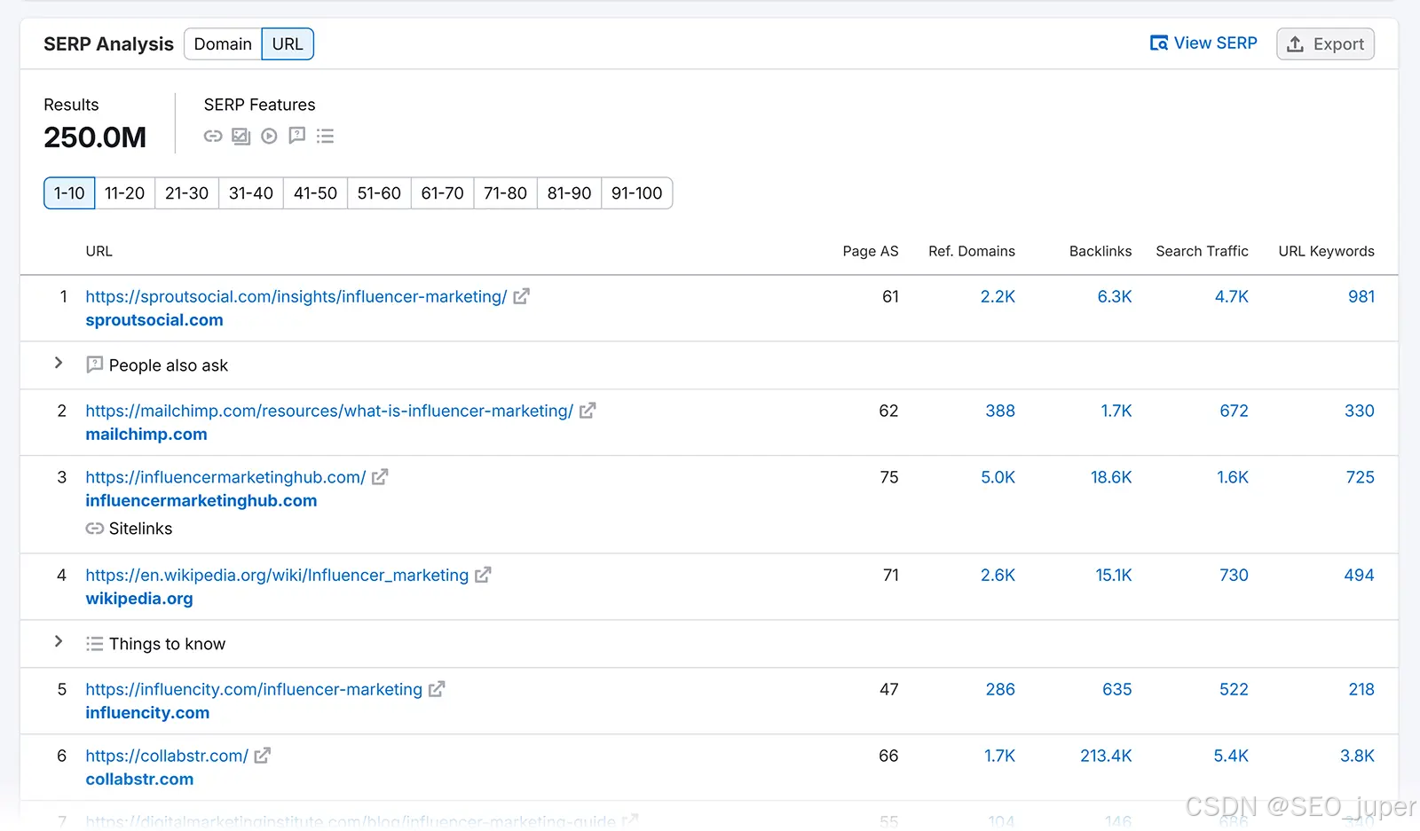The width and height of the screenshot is (1420, 831).
Task: Open external link icon for Wikipedia URL
Action: pos(483,575)
